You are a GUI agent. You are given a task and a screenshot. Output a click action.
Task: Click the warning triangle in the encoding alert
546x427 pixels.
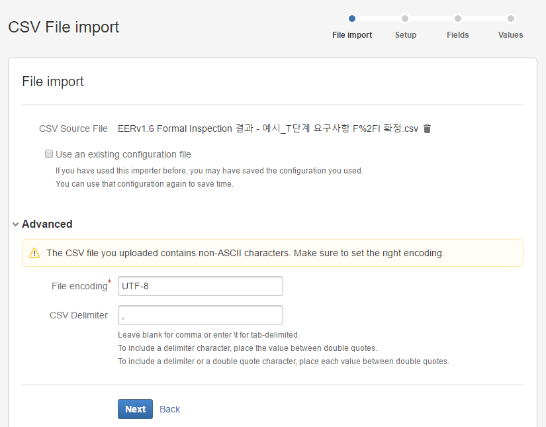(34, 253)
